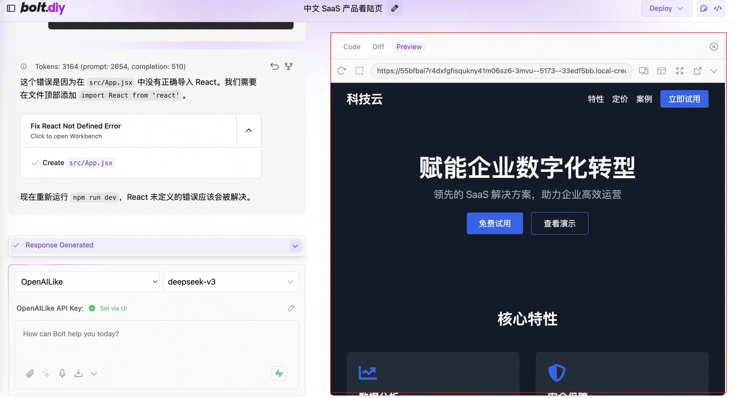Viewport: 734px width, 398px height.
Task: Collapse the Fix React Not Defined Error artifact
Action: point(249,130)
